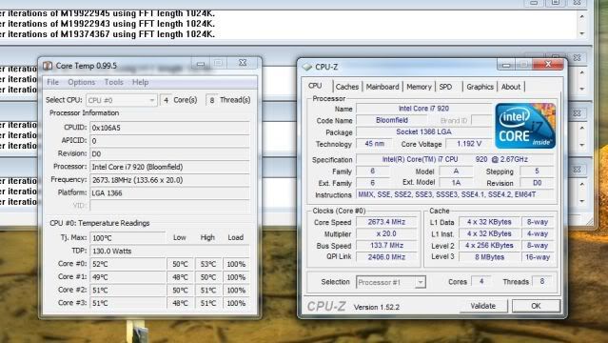
Task: Click the Validate button
Action: 483,306
